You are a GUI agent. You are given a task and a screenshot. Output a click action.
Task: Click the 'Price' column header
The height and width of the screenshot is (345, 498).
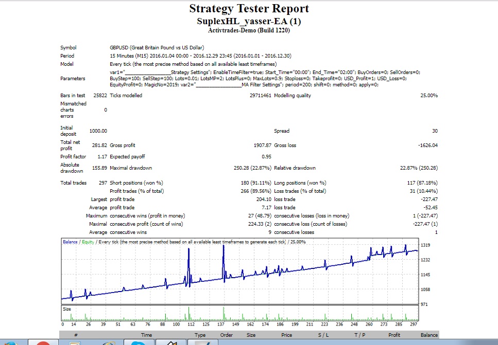pos(286,335)
